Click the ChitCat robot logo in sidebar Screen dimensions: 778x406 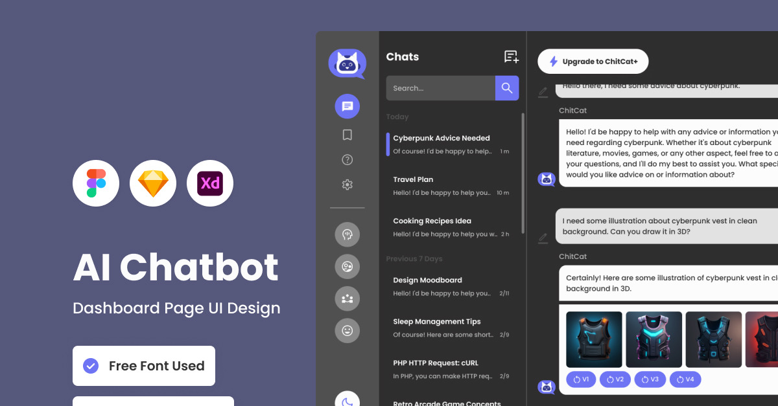pyautogui.click(x=347, y=63)
